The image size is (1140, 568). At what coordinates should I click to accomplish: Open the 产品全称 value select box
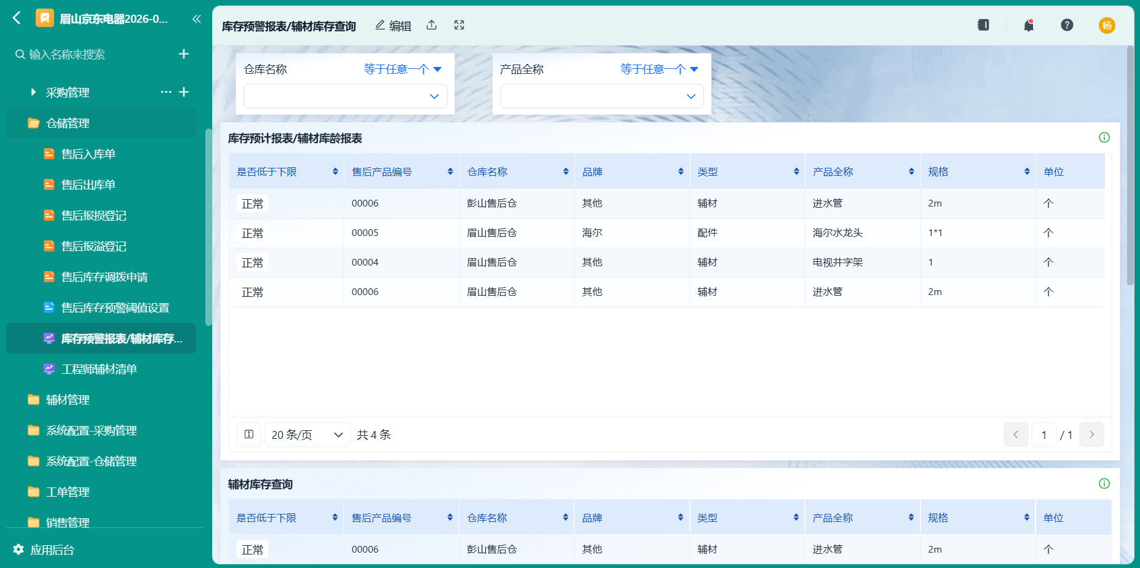[x=602, y=97]
